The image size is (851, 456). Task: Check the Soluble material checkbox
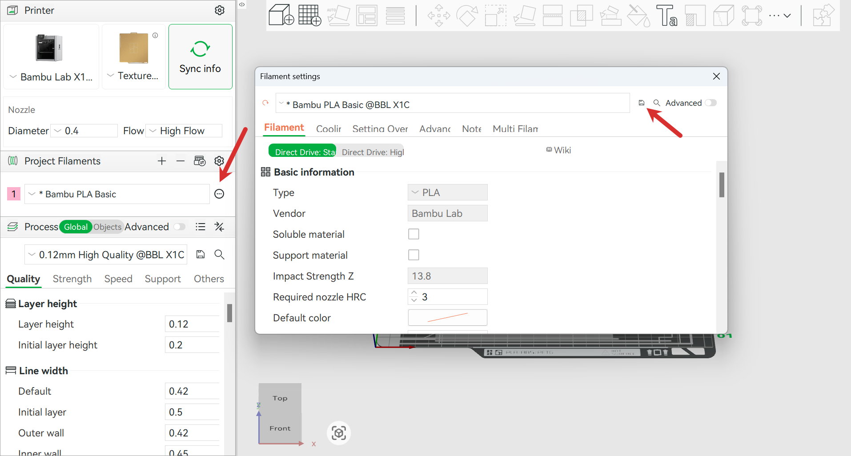(413, 234)
